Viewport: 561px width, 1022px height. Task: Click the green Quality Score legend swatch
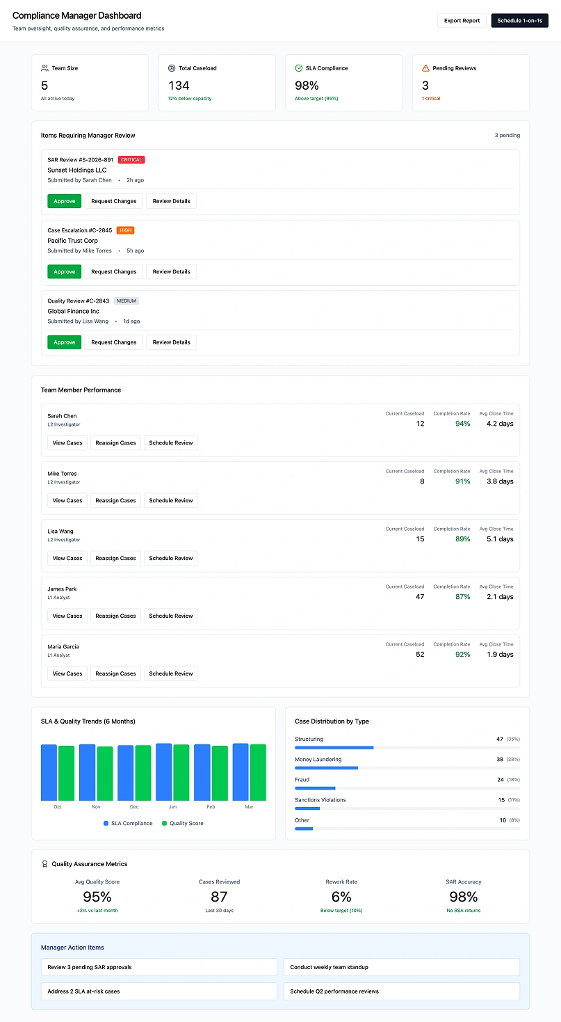pyautogui.click(x=164, y=823)
